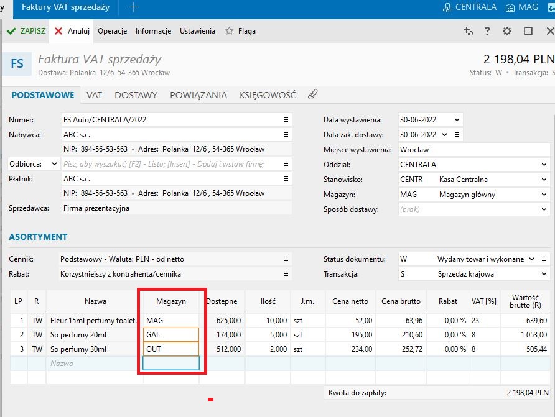Click the settings gear icon
555x417 pixels.
tap(507, 31)
